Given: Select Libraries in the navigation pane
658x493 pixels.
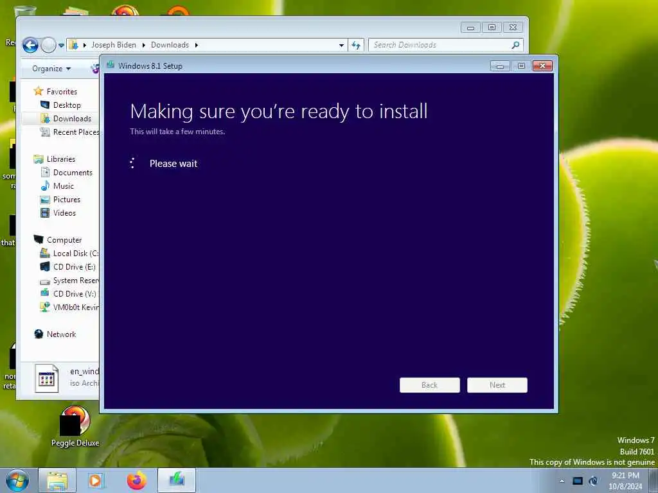Looking at the screenshot, I should [61, 159].
